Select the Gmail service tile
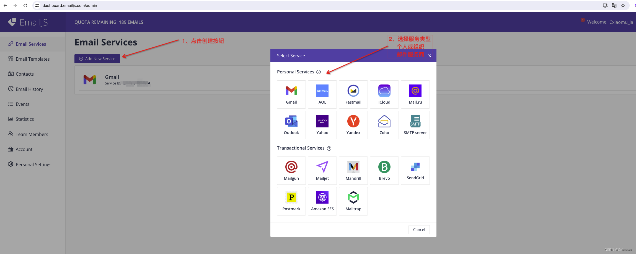Image resolution: width=636 pixels, height=254 pixels. [x=291, y=94]
